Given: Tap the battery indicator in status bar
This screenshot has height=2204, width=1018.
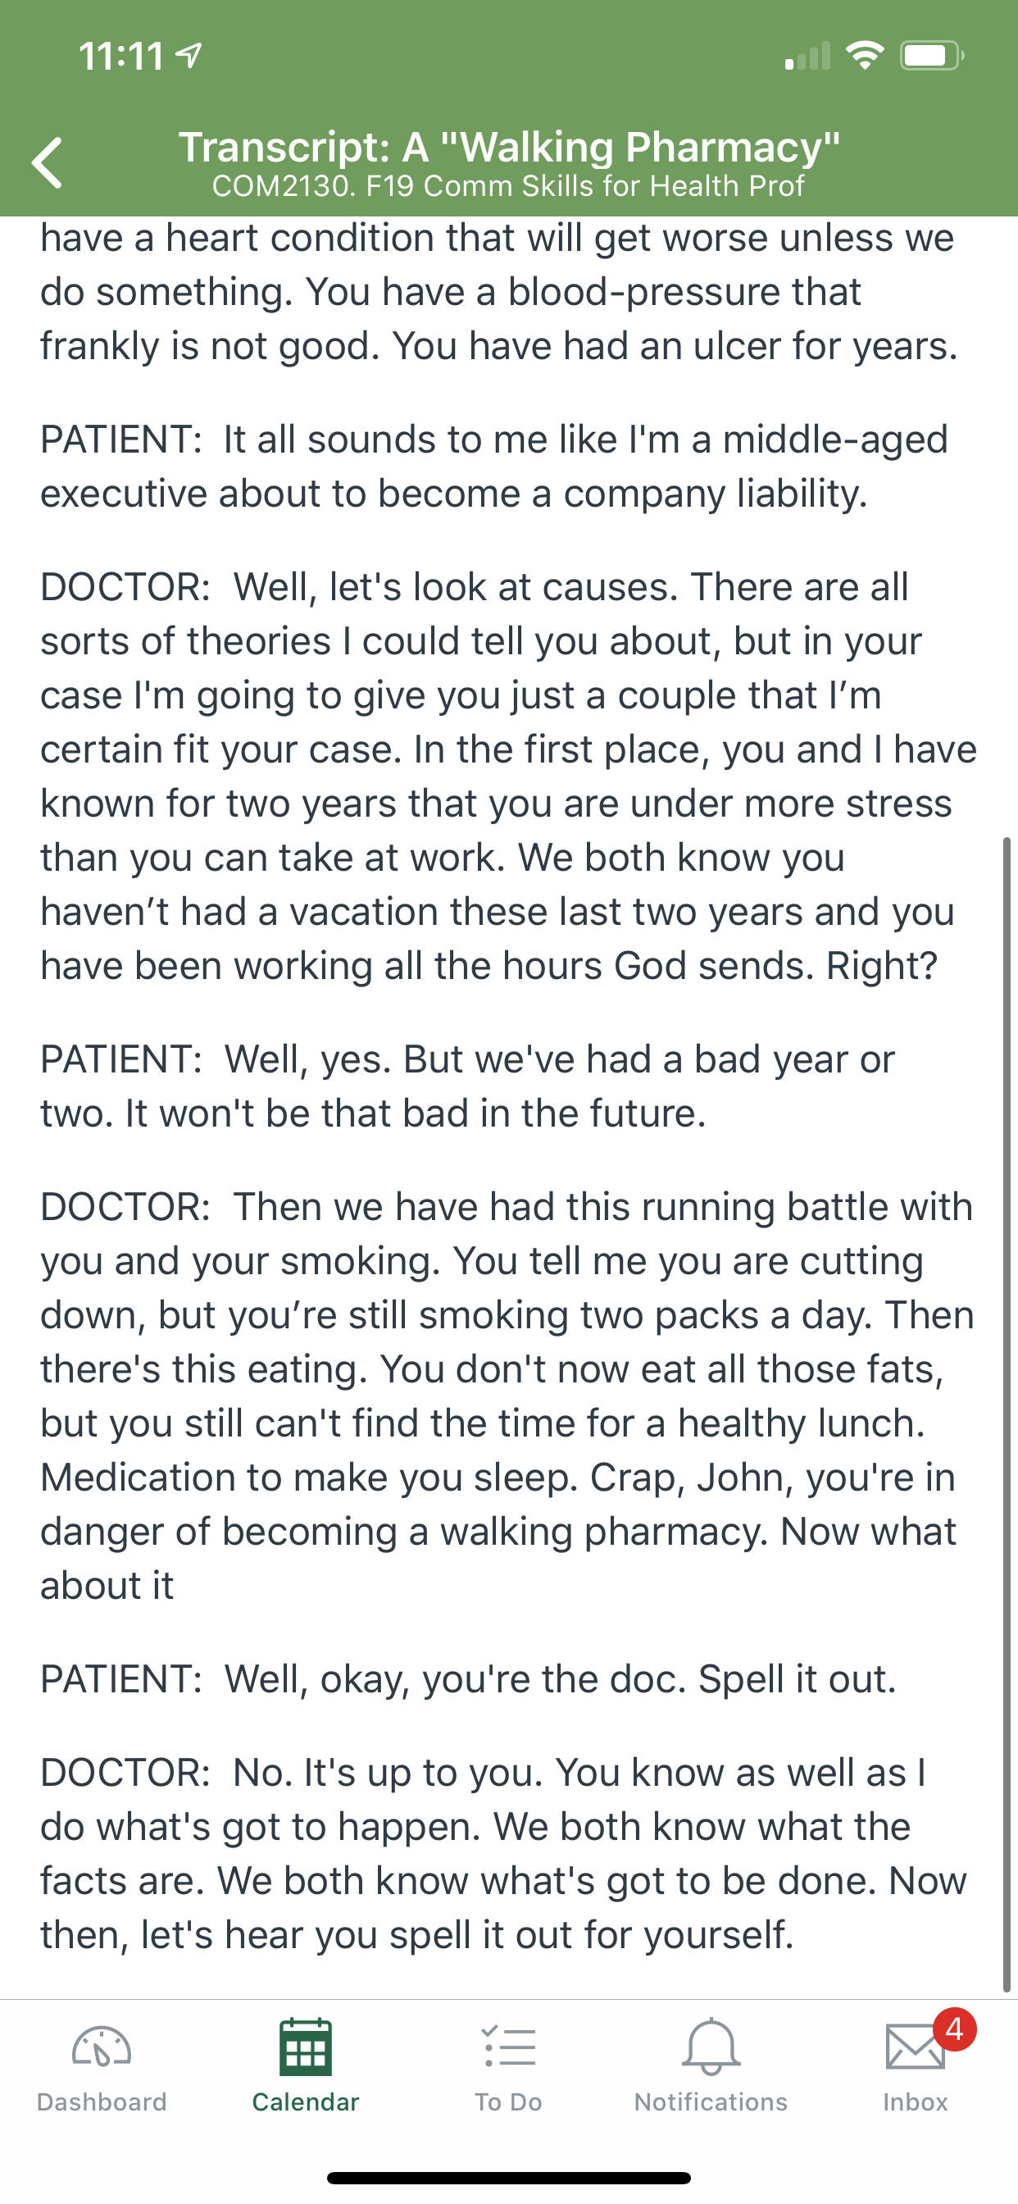Looking at the screenshot, I should pyautogui.click(x=932, y=56).
